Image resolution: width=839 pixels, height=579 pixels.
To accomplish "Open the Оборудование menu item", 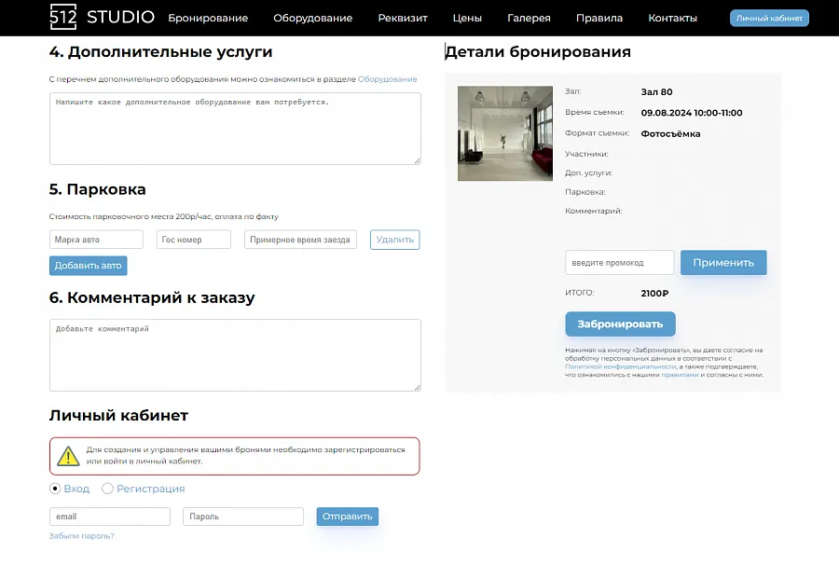I will (x=313, y=19).
